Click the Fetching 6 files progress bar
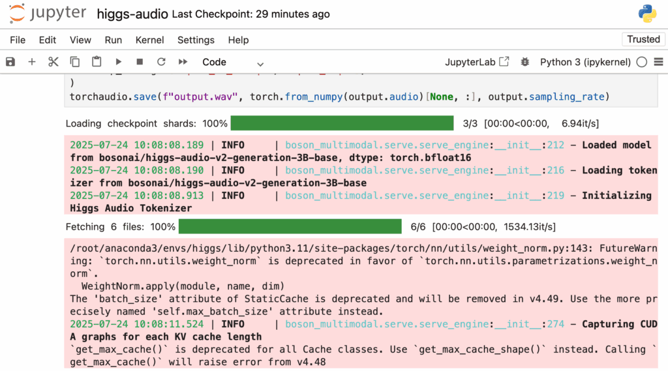The image size is (668, 371). 290,227
